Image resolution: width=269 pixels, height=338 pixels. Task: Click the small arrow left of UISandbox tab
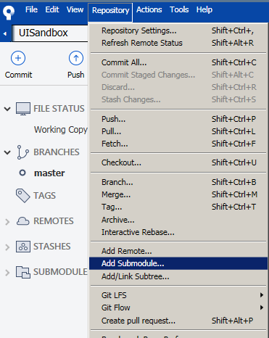[x=5, y=34]
